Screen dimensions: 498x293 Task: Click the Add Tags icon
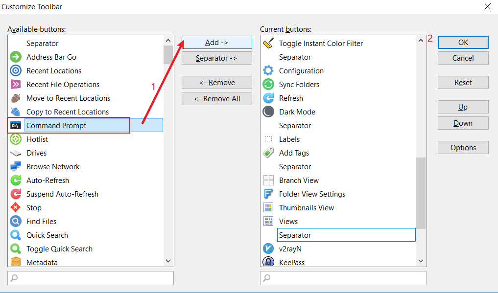coord(268,153)
